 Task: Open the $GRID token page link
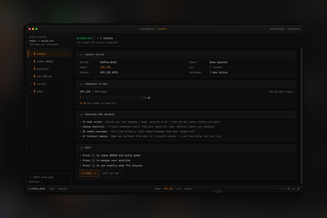41,177
